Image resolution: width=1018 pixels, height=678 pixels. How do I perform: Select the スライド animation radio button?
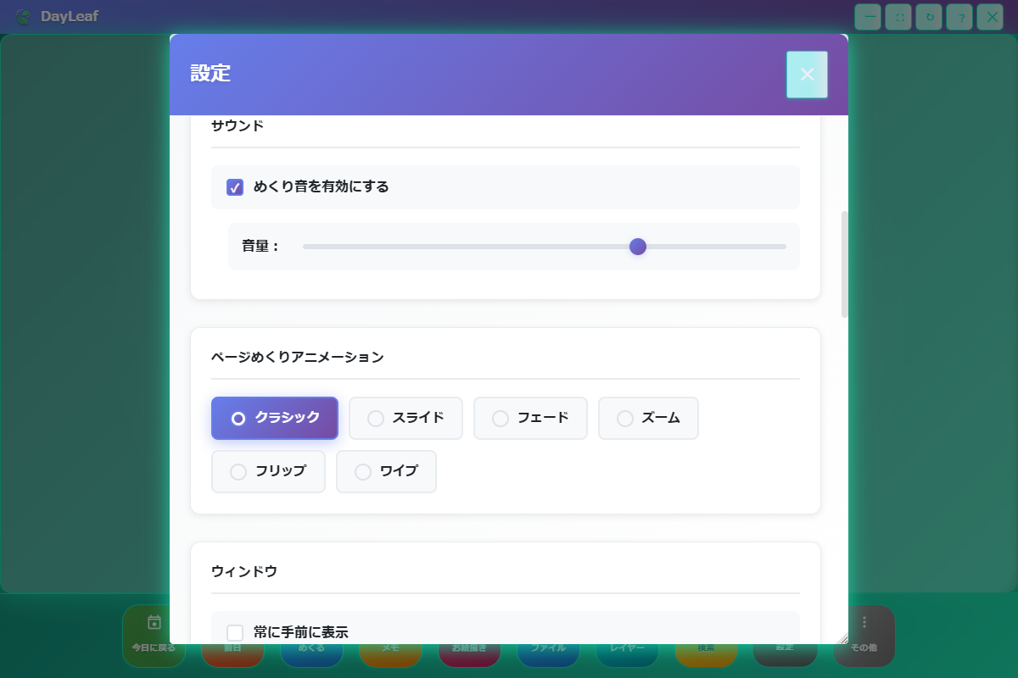pyautogui.click(x=406, y=418)
